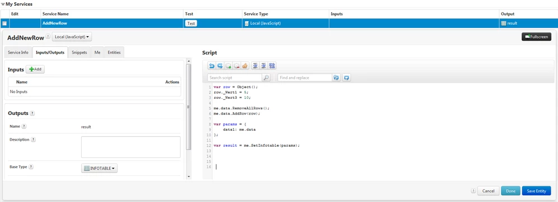Enter Fullscreen script editor mode
This screenshot has width=558, height=202.
tap(536, 37)
